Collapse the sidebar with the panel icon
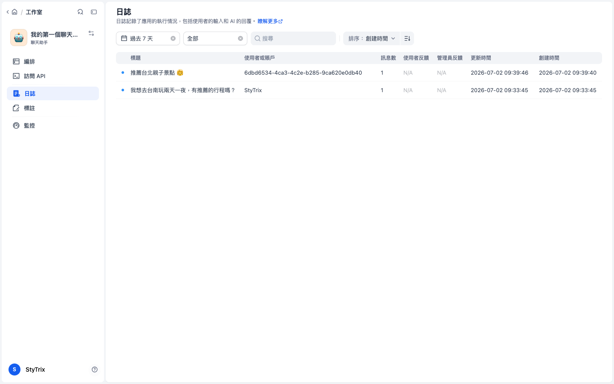The width and height of the screenshot is (614, 384). [x=94, y=12]
